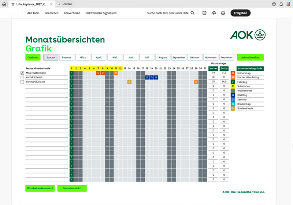Open the Konvertieren menu
This screenshot has height=205, width=293.
click(x=72, y=13)
